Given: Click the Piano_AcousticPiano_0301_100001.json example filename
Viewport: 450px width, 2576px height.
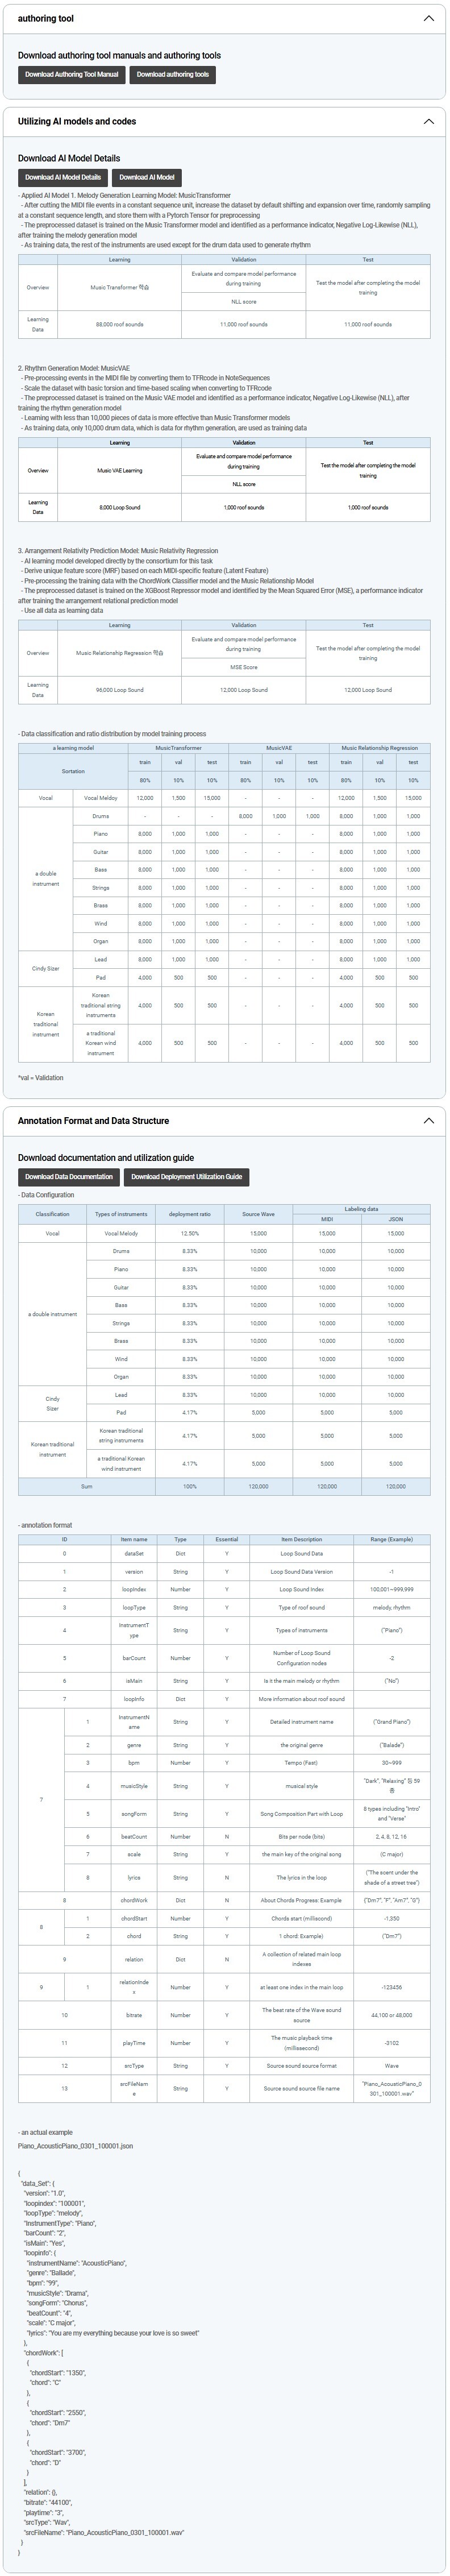Looking at the screenshot, I should 75,2145.
